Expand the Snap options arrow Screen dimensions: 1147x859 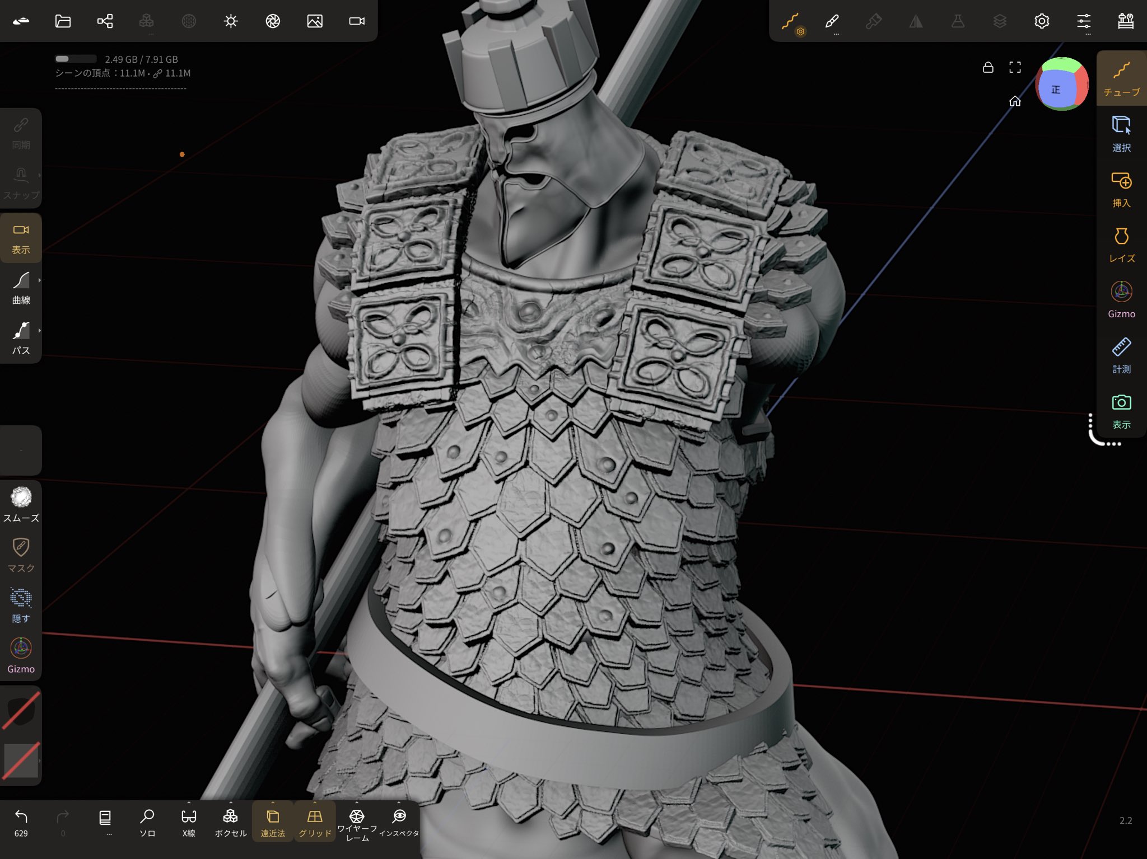click(39, 175)
